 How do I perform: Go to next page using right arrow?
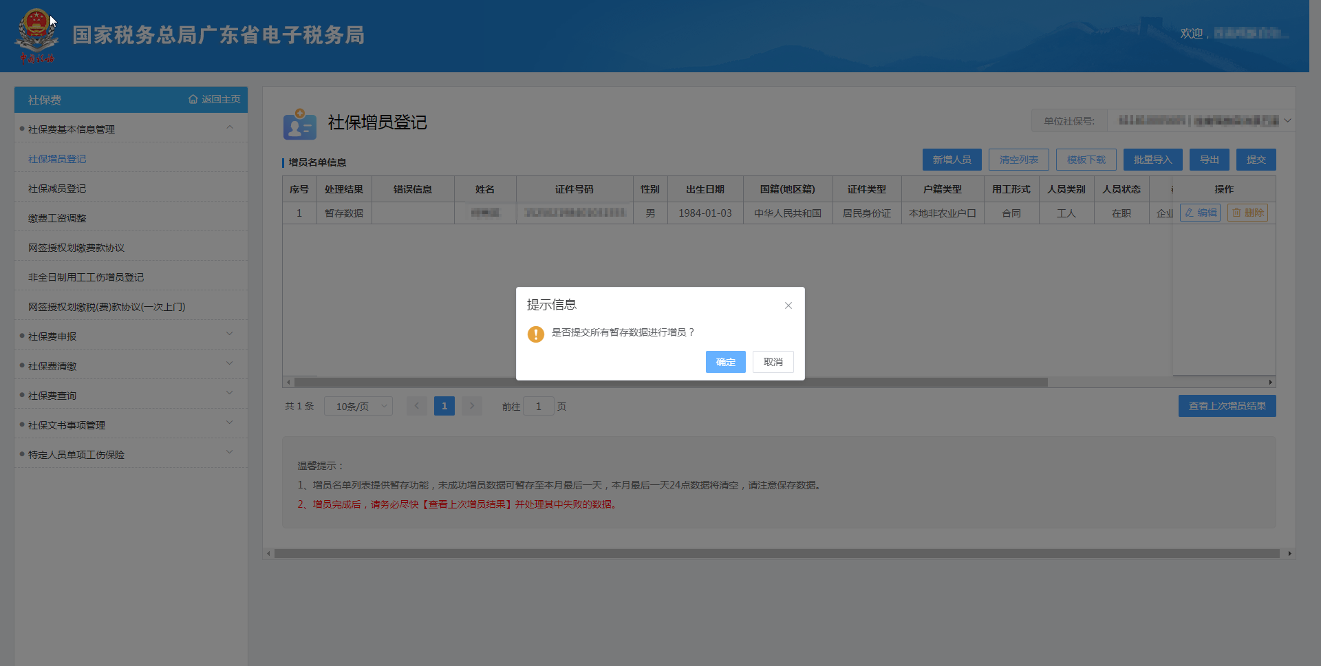[x=472, y=407]
